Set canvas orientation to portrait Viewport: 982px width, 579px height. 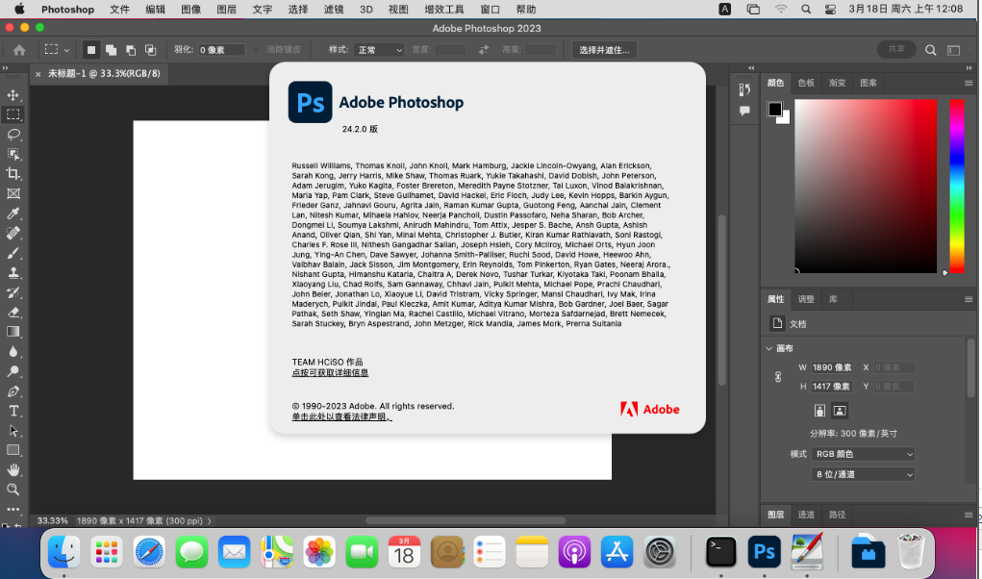(819, 411)
